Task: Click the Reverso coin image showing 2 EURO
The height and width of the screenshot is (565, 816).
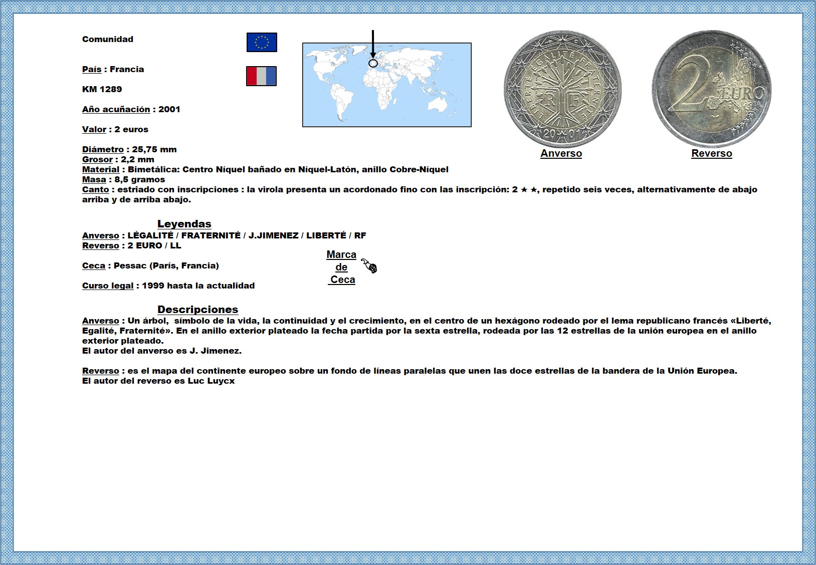Action: [x=712, y=89]
